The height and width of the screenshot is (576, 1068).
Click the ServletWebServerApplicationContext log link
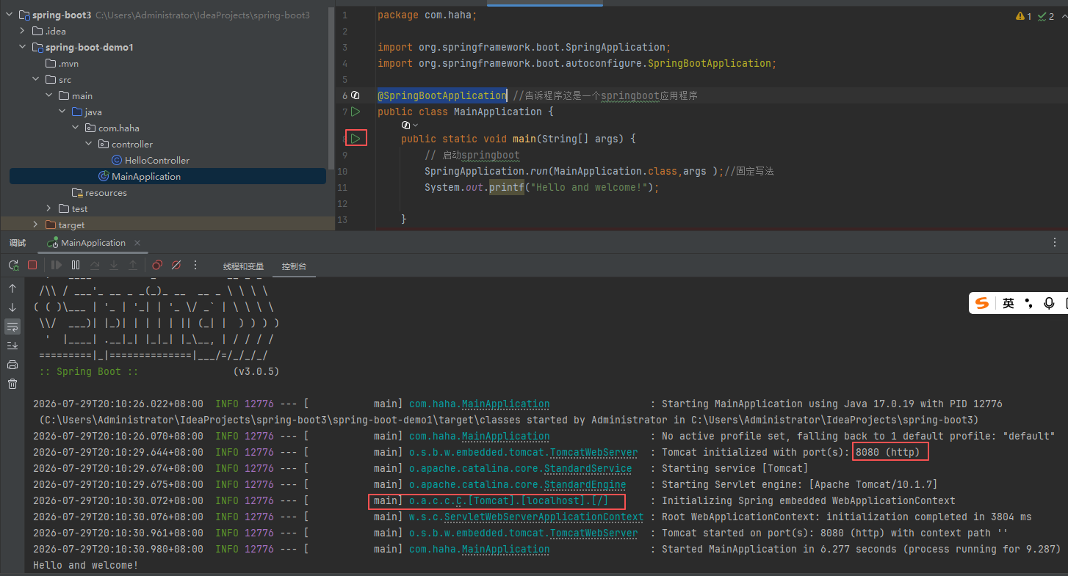(544, 517)
